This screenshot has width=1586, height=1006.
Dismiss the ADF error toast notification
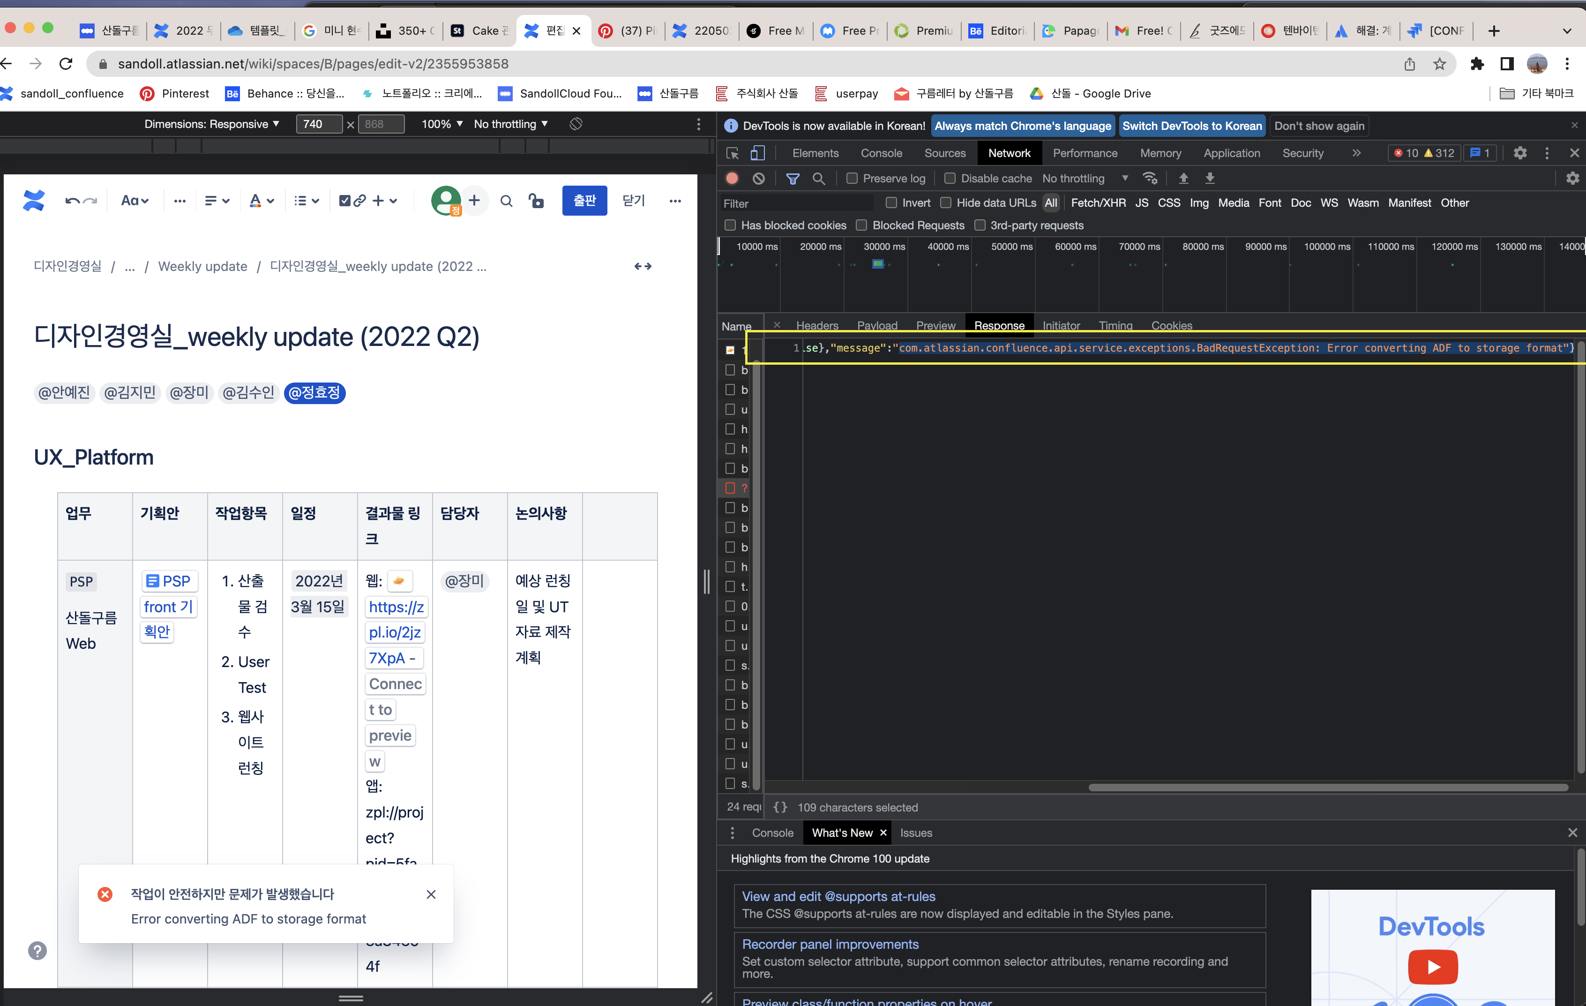point(431,894)
